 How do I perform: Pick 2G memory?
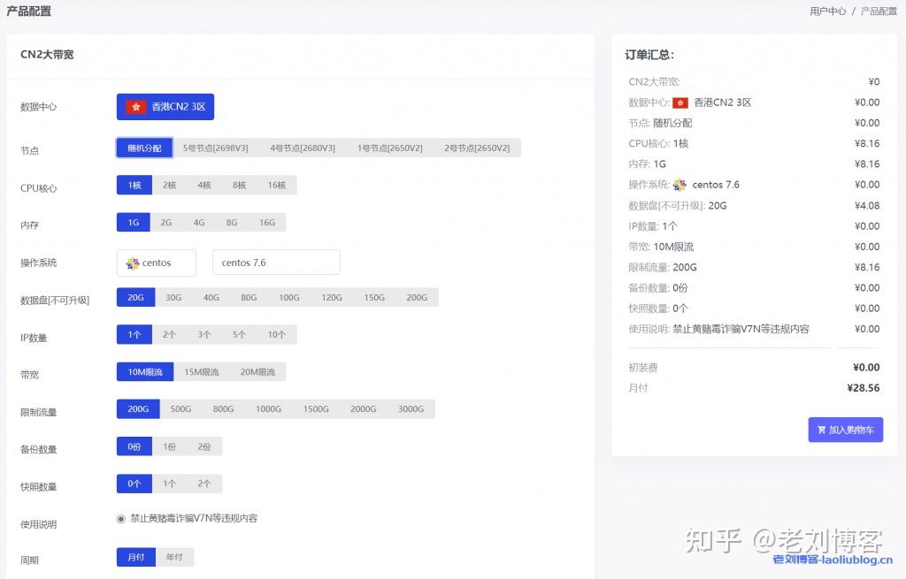[166, 222]
